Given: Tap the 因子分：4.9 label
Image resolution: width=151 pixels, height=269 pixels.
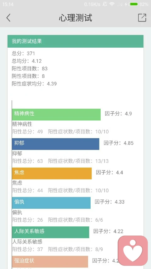Looking at the screenshot, I should pyautogui.click(x=118, y=114).
